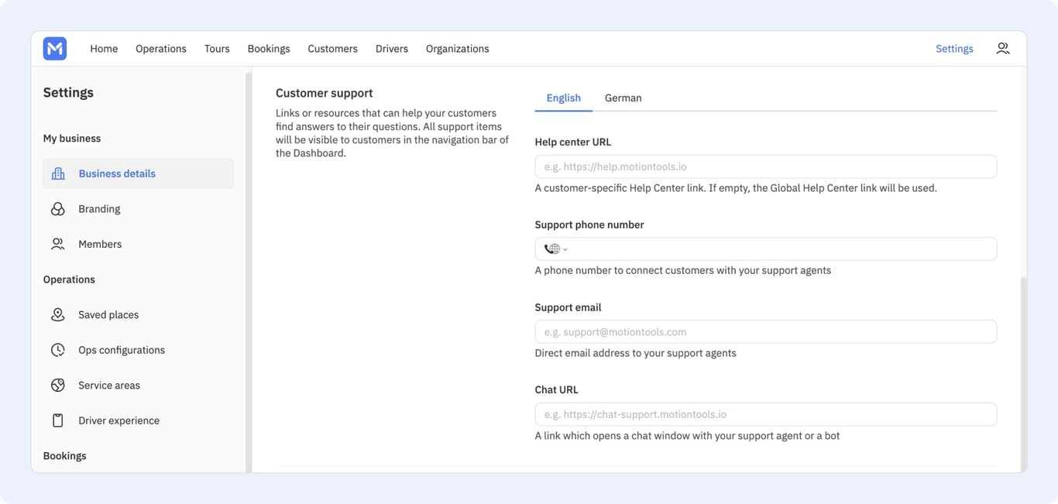This screenshot has width=1058, height=504.
Task: Click the Operations sidebar section label
Action: (x=69, y=279)
